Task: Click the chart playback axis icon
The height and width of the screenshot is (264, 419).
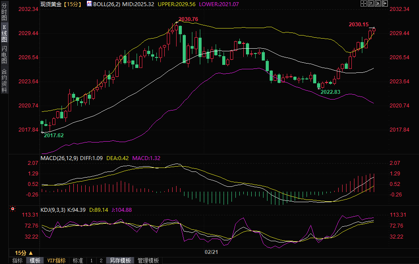Action: click(378, 4)
